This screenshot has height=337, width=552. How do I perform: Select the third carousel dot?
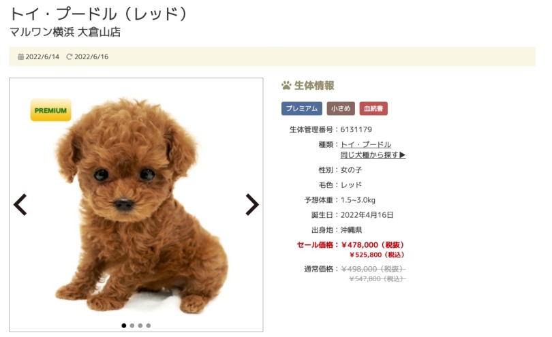point(140,325)
